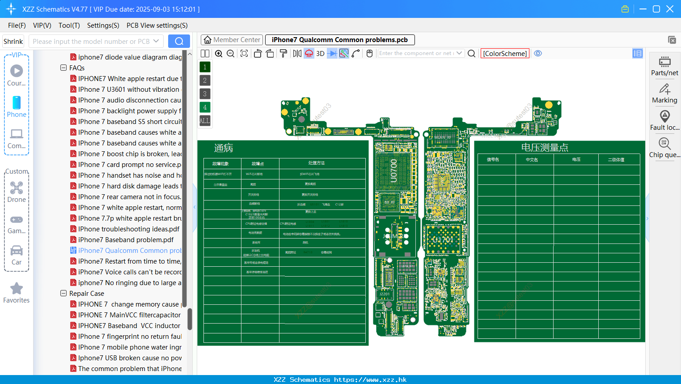Open the Chip query tool
The image size is (681, 384).
(x=664, y=148)
